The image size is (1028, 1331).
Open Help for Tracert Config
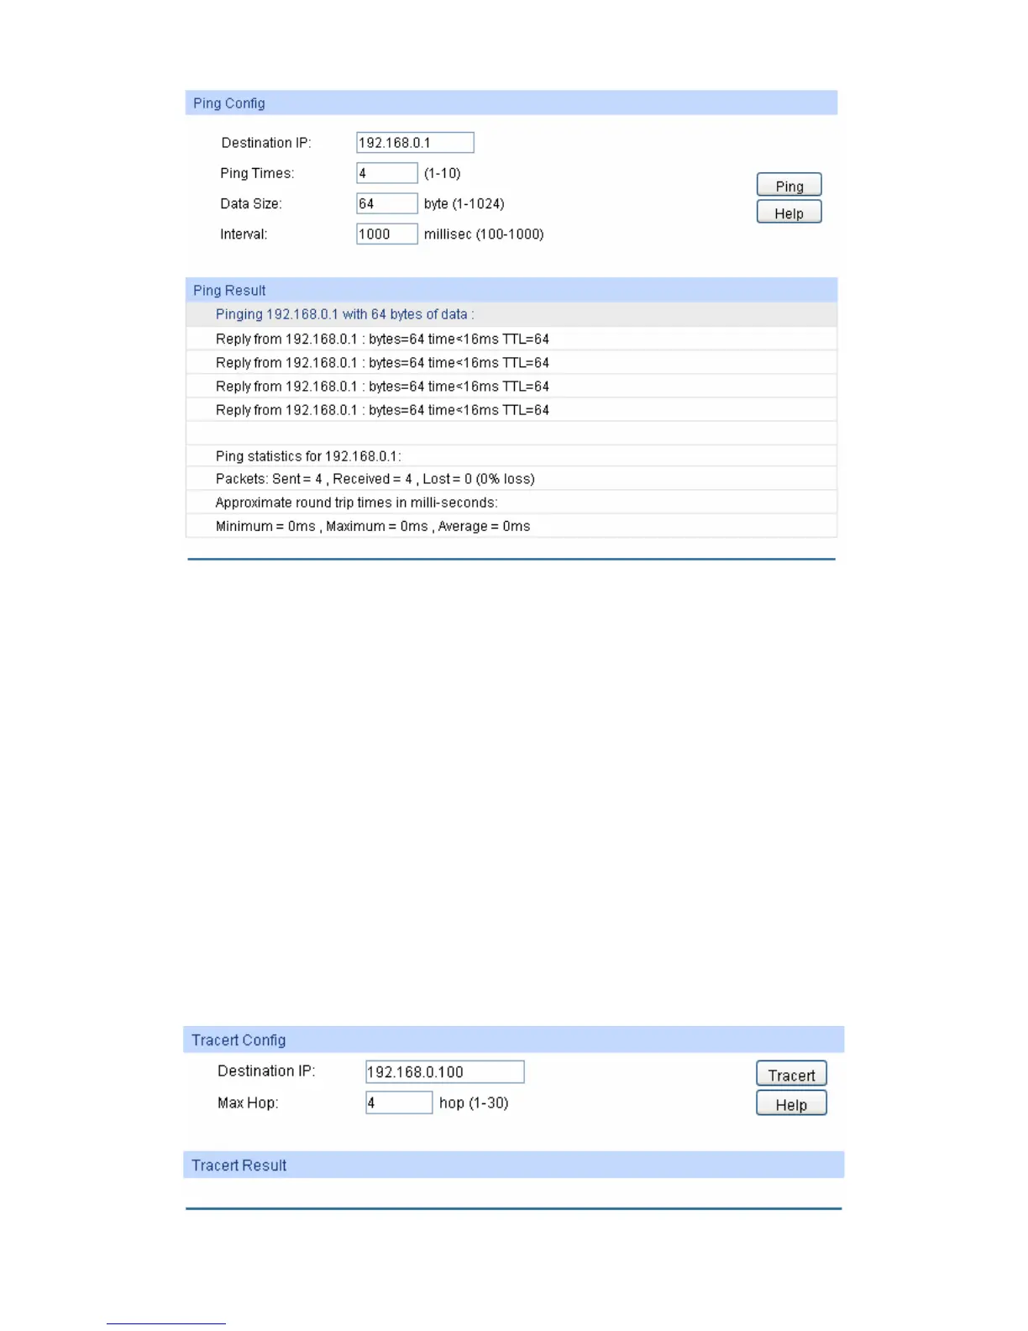point(791,1103)
